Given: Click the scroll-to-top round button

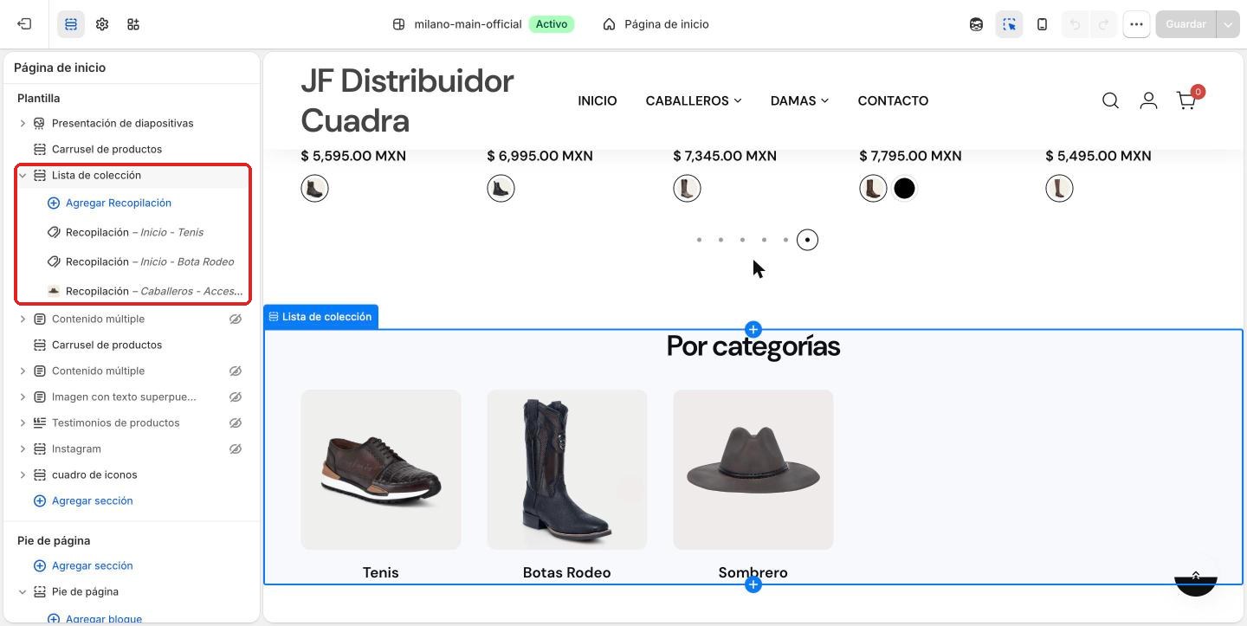Looking at the screenshot, I should (x=1196, y=575).
